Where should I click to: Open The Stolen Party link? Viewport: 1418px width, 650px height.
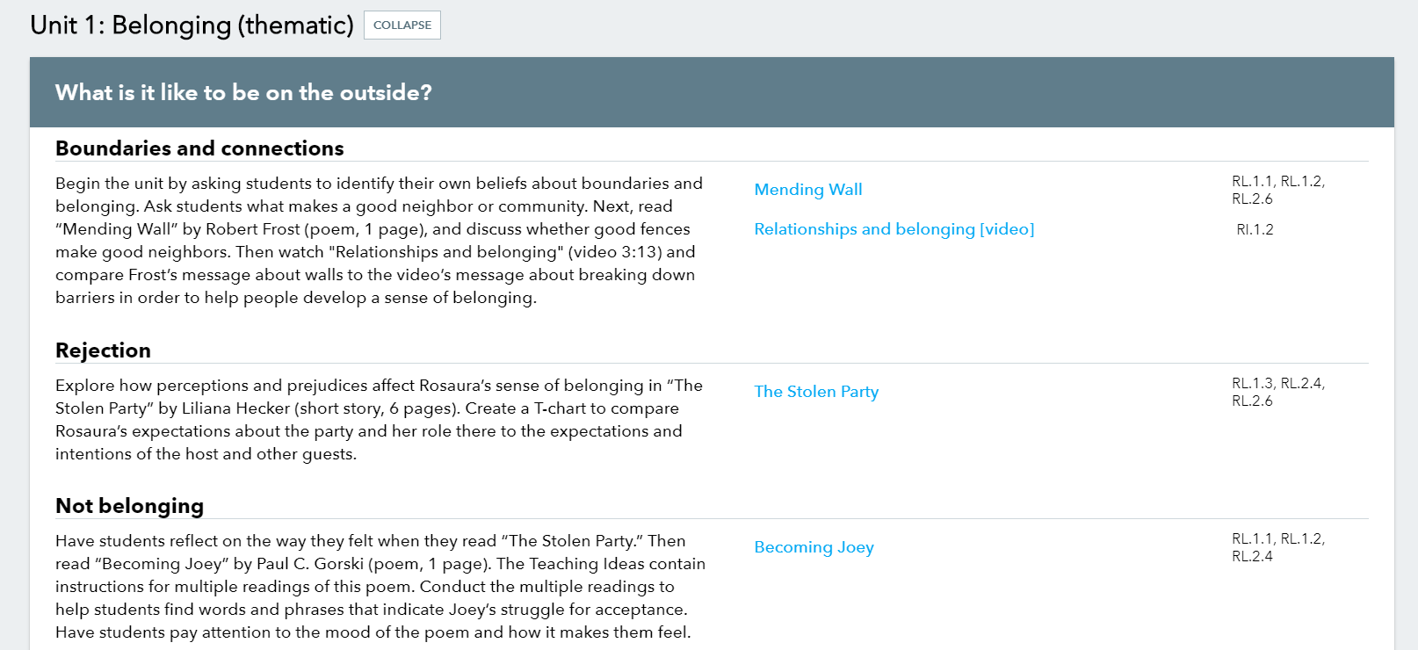pos(816,392)
